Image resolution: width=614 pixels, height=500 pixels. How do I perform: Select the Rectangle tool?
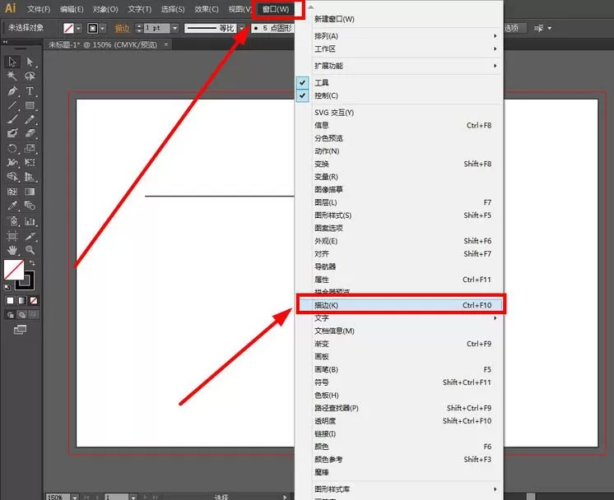[x=30, y=105]
